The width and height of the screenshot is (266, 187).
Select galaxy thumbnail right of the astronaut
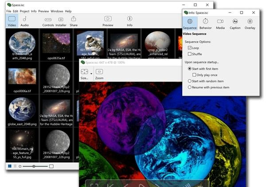(124, 43)
